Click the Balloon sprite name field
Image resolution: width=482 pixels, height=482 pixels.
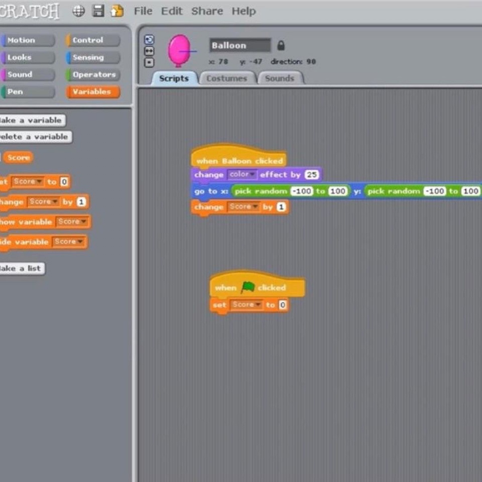click(x=240, y=45)
